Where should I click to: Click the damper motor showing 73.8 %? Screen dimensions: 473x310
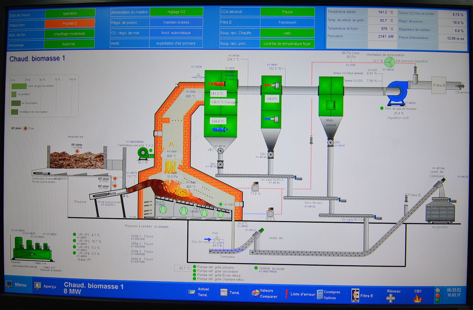click(x=255, y=187)
